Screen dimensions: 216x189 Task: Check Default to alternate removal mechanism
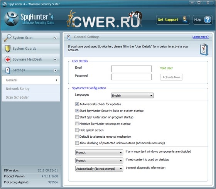click(x=77, y=137)
